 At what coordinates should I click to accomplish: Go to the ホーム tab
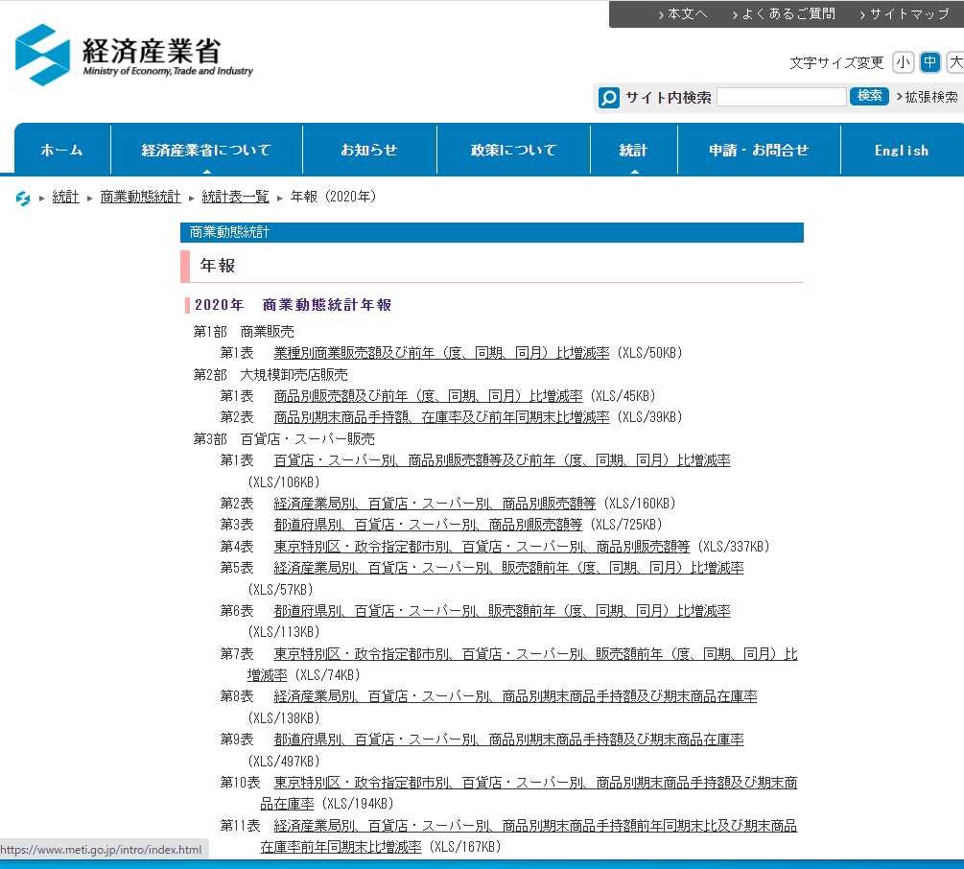(62, 150)
